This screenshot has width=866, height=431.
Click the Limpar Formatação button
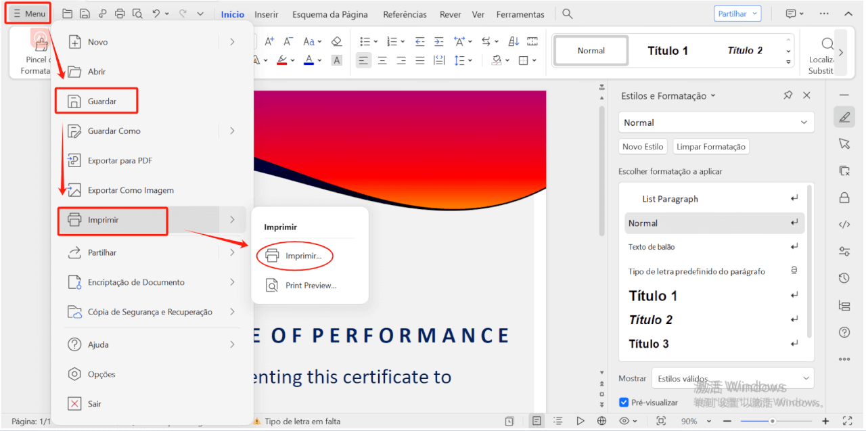[710, 147]
